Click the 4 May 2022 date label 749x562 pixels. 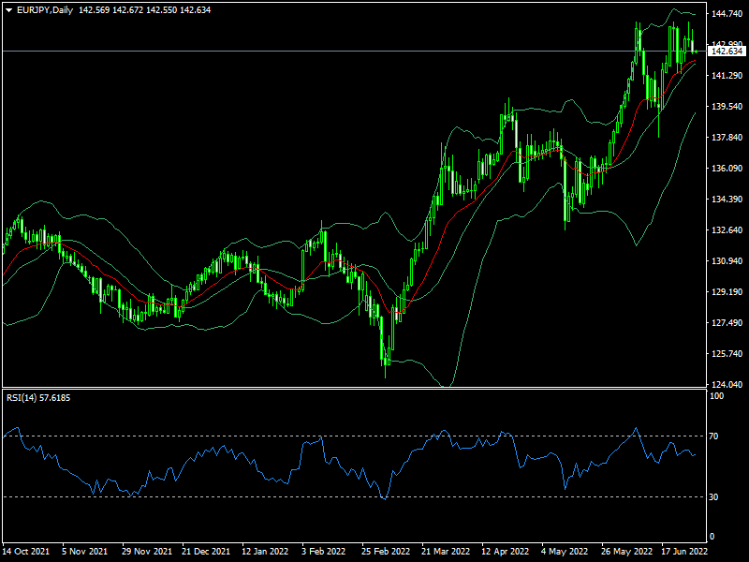pyautogui.click(x=565, y=552)
